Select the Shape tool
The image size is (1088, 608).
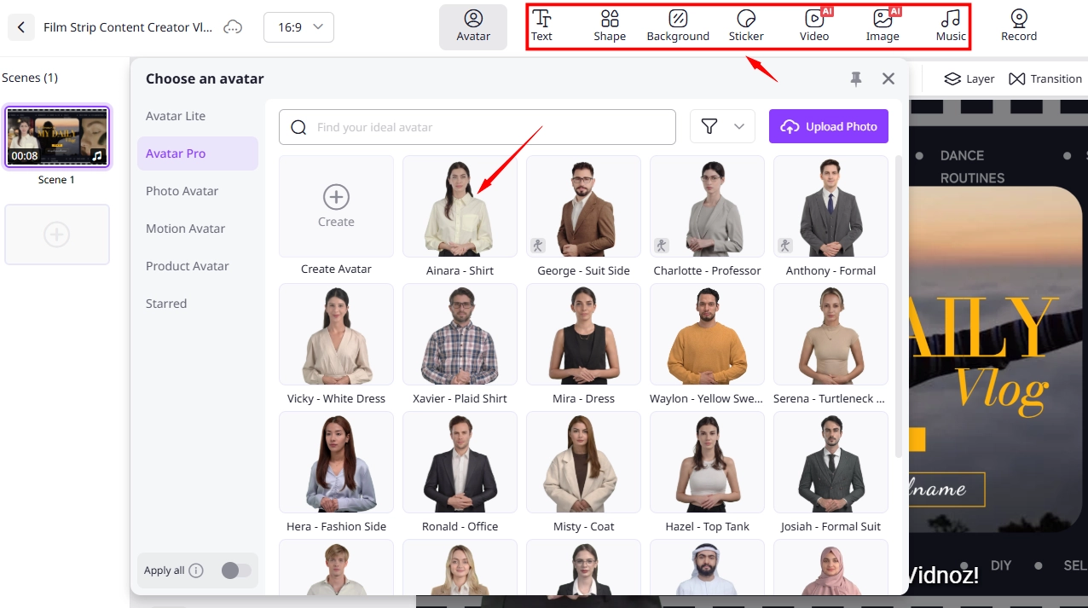point(610,26)
